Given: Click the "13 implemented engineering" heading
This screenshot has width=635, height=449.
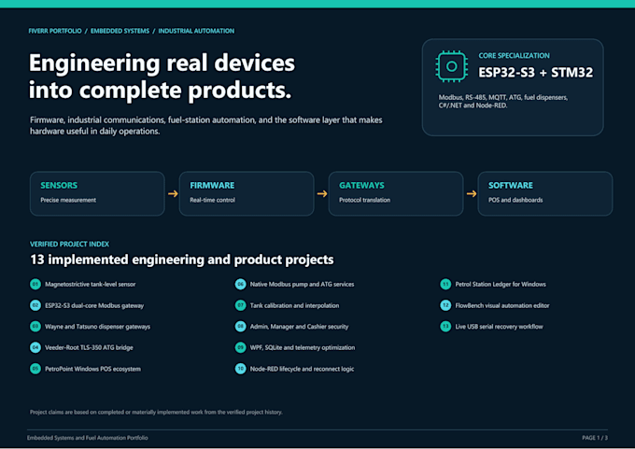Looking at the screenshot, I should point(182,260).
